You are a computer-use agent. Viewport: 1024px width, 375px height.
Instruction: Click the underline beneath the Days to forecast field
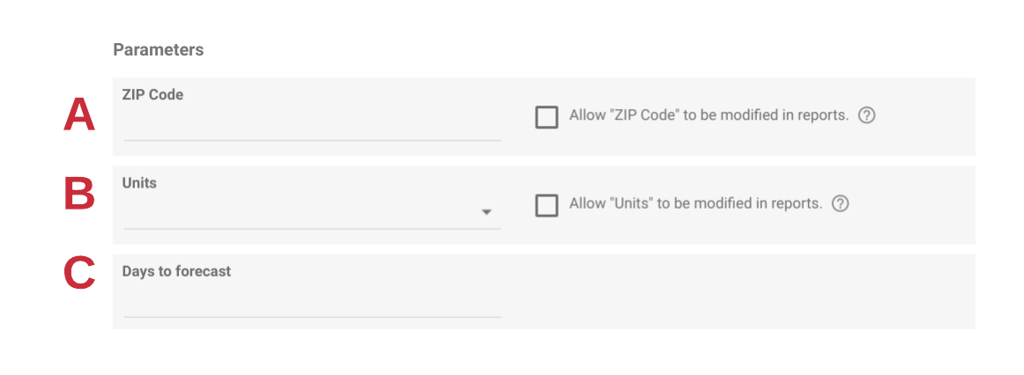(x=312, y=316)
